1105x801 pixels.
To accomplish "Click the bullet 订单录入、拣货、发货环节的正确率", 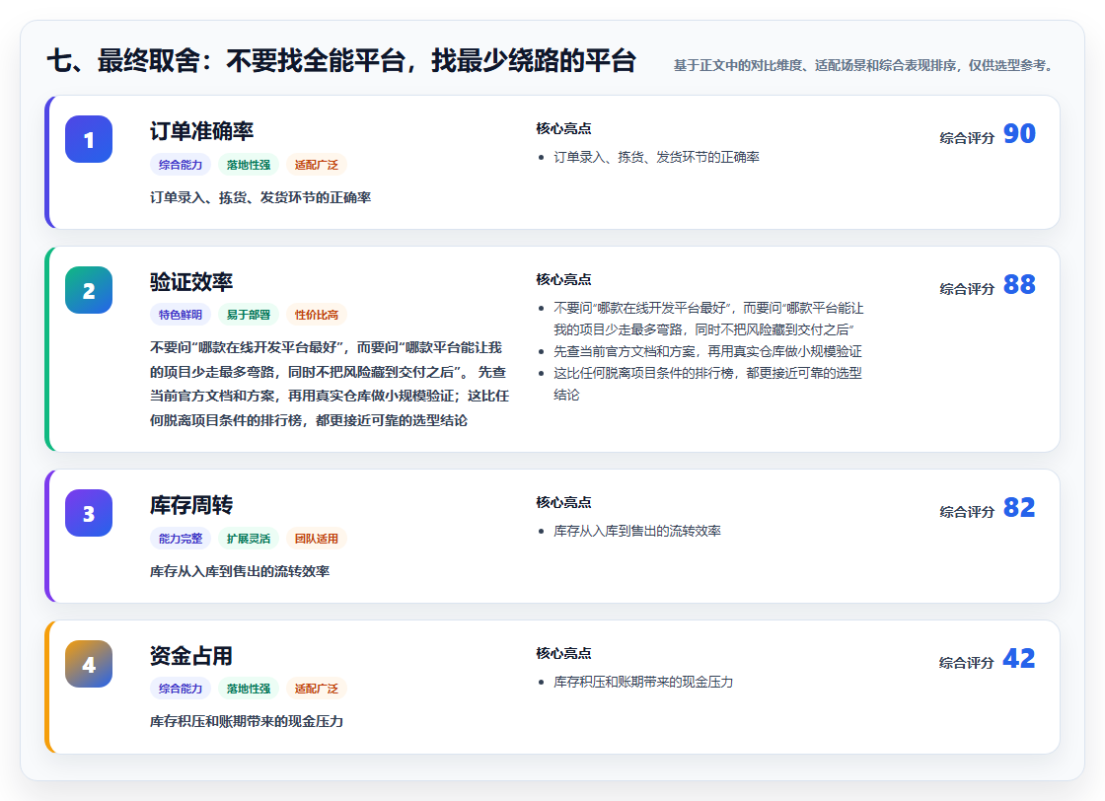I will coord(656,157).
